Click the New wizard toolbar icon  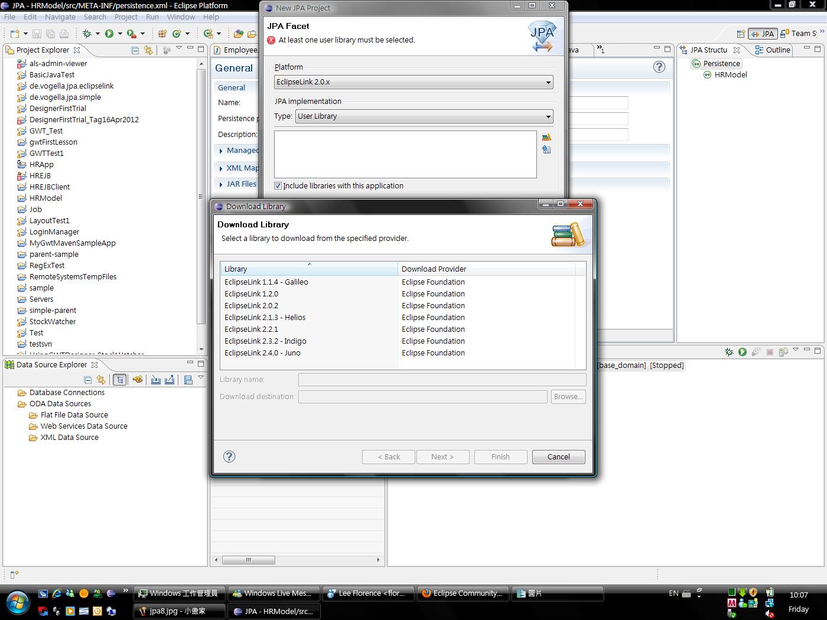[15, 34]
